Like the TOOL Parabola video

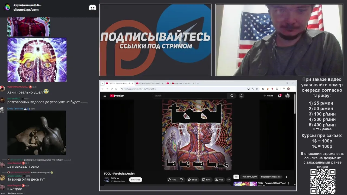[x=172, y=180]
